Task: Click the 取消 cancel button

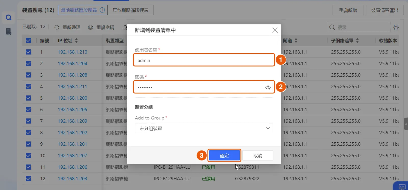Action: [x=258, y=156]
